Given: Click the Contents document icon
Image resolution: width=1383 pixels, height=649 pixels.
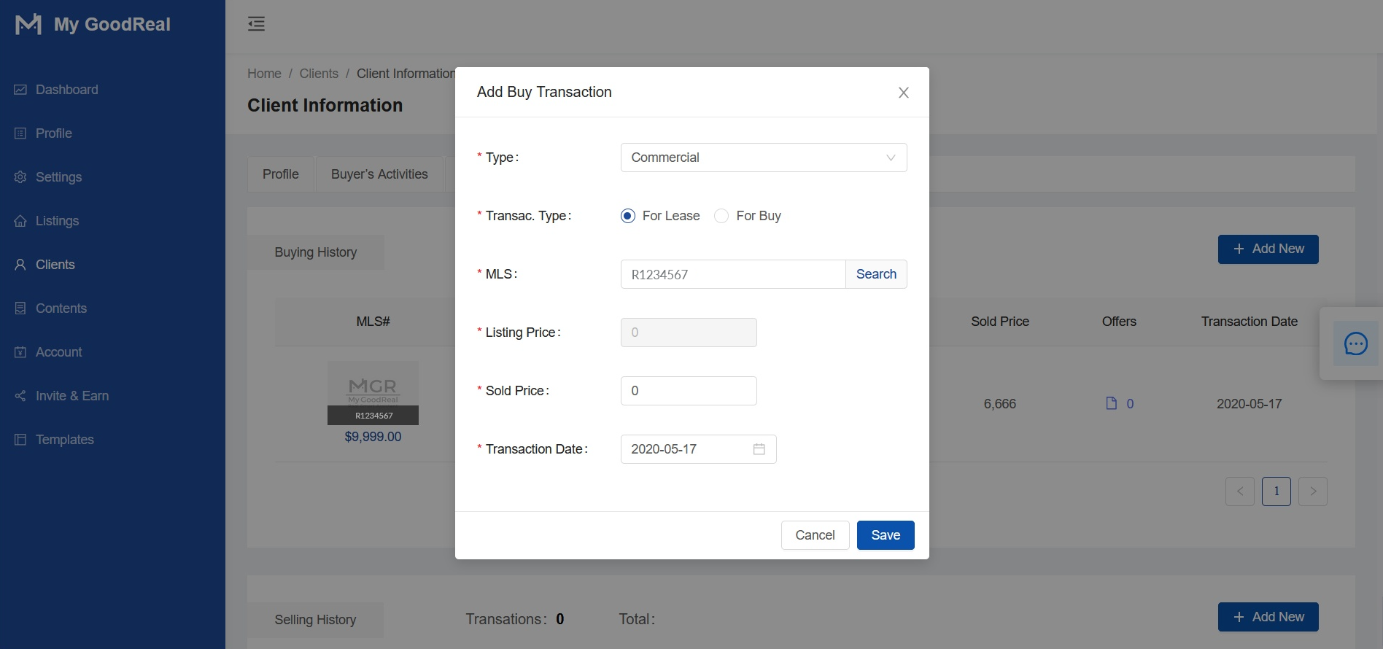Looking at the screenshot, I should (x=20, y=308).
